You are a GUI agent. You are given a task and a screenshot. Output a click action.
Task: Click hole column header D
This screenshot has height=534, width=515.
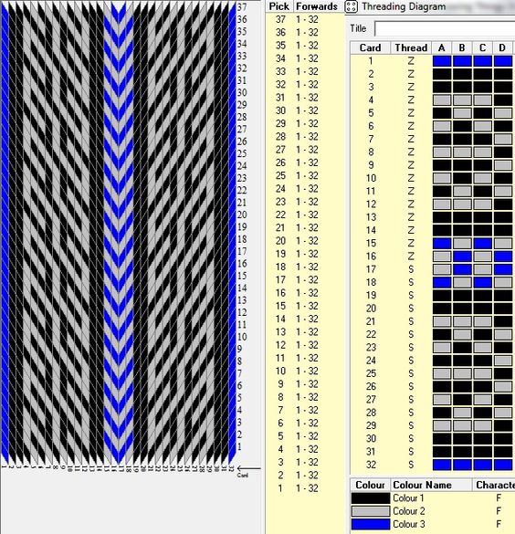[x=502, y=47]
